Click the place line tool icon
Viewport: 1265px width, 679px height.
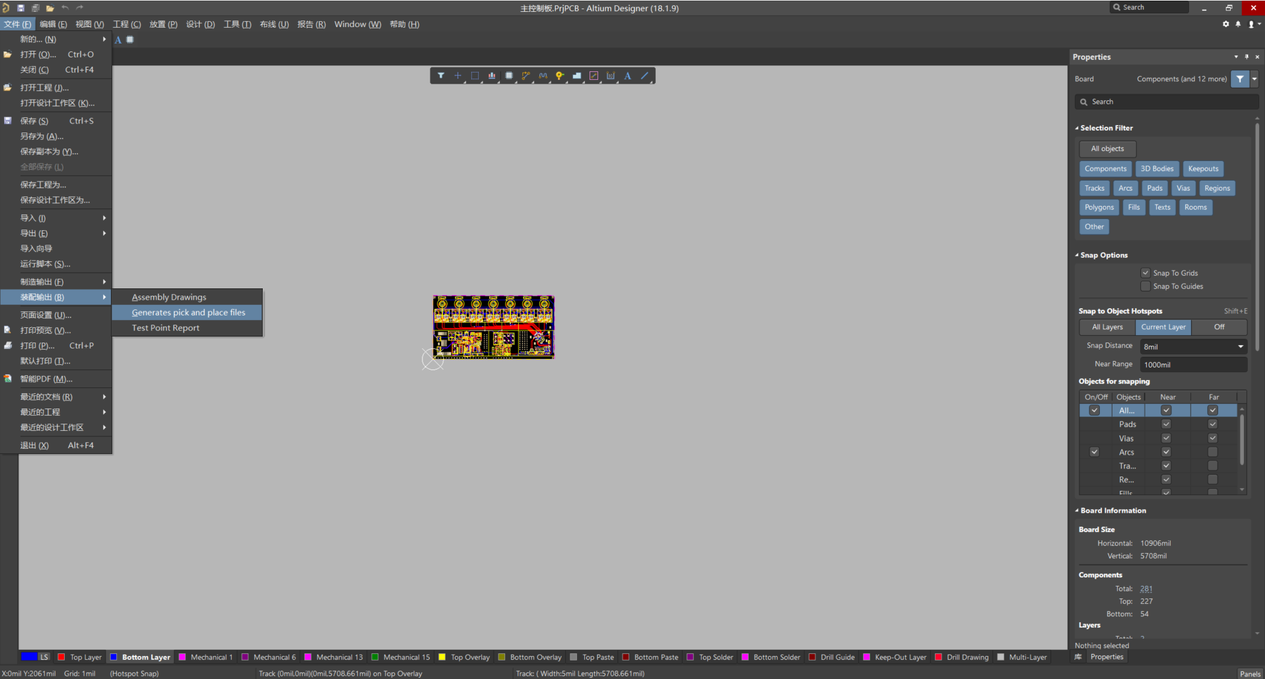[644, 76]
